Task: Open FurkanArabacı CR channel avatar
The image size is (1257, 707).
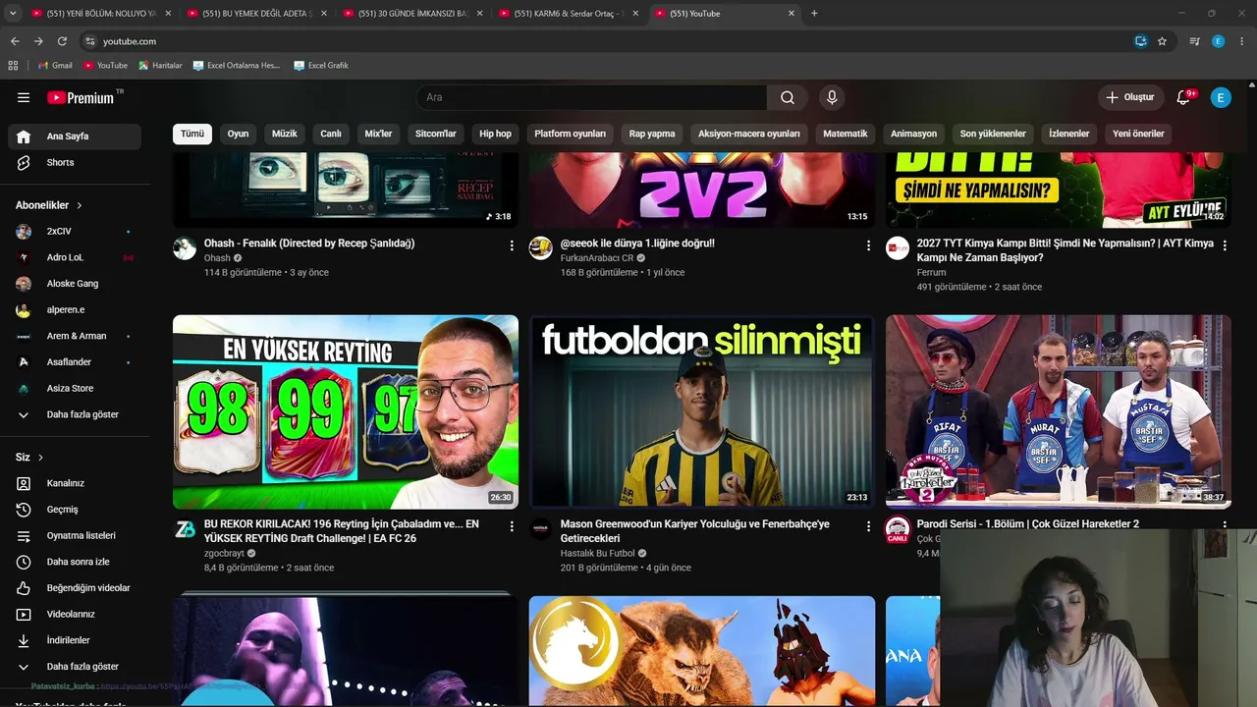Action: pyautogui.click(x=541, y=247)
